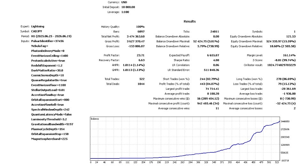Click the Sharpe Ratio value 4.80
The height and width of the screenshot is (168, 307).
(x=216, y=60)
